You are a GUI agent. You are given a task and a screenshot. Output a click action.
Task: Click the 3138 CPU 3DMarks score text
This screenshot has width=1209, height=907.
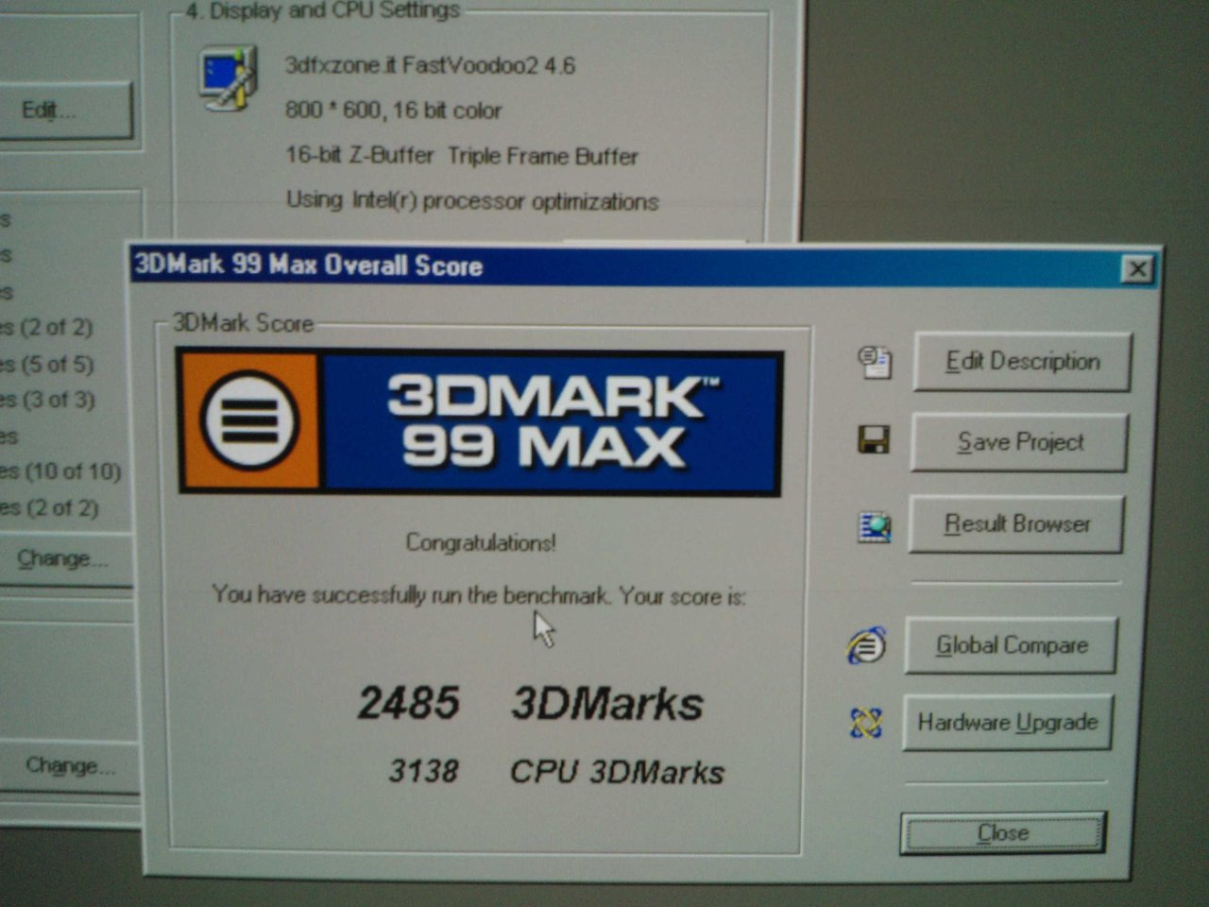coord(556,772)
